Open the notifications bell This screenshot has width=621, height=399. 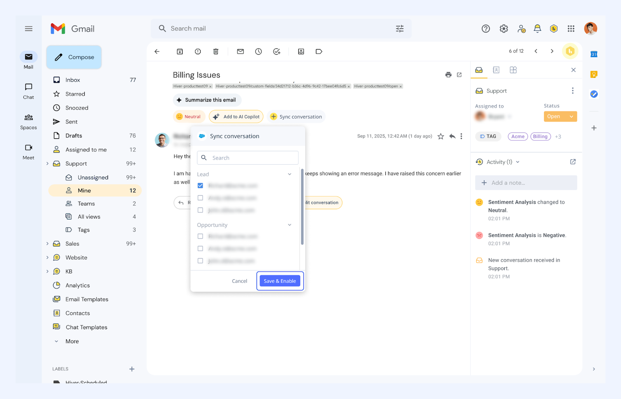point(538,29)
